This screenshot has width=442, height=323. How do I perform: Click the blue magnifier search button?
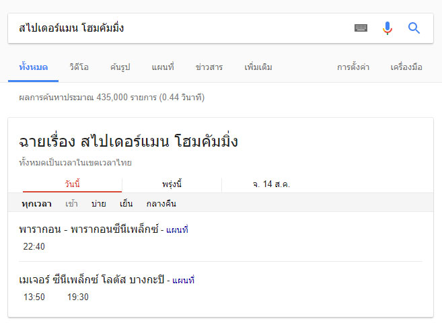[x=414, y=28]
